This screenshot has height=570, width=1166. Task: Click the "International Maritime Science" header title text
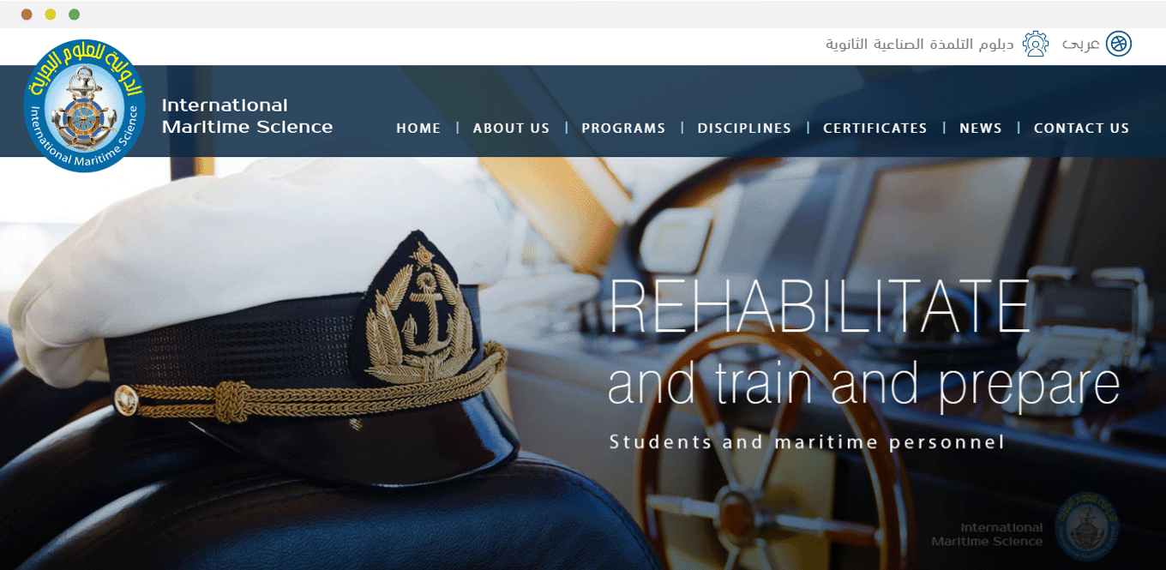coord(247,116)
